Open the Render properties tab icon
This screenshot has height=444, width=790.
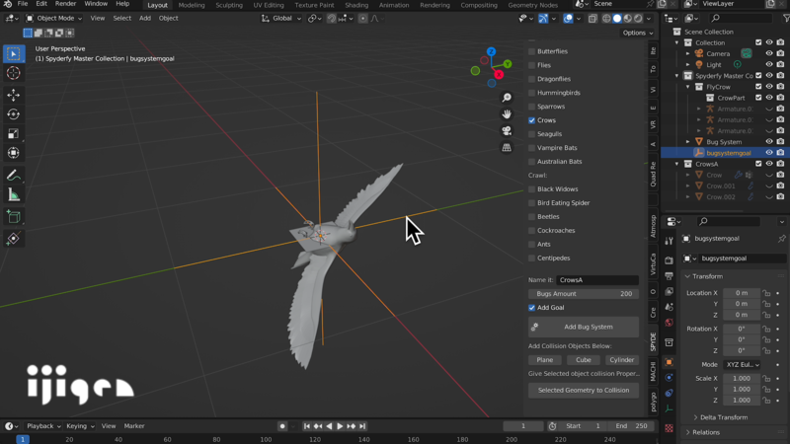pyautogui.click(x=670, y=260)
